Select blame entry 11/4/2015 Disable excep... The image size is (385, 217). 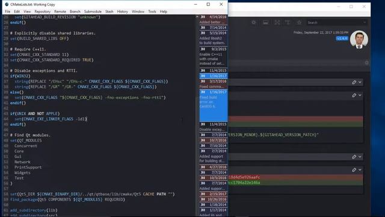point(214,127)
